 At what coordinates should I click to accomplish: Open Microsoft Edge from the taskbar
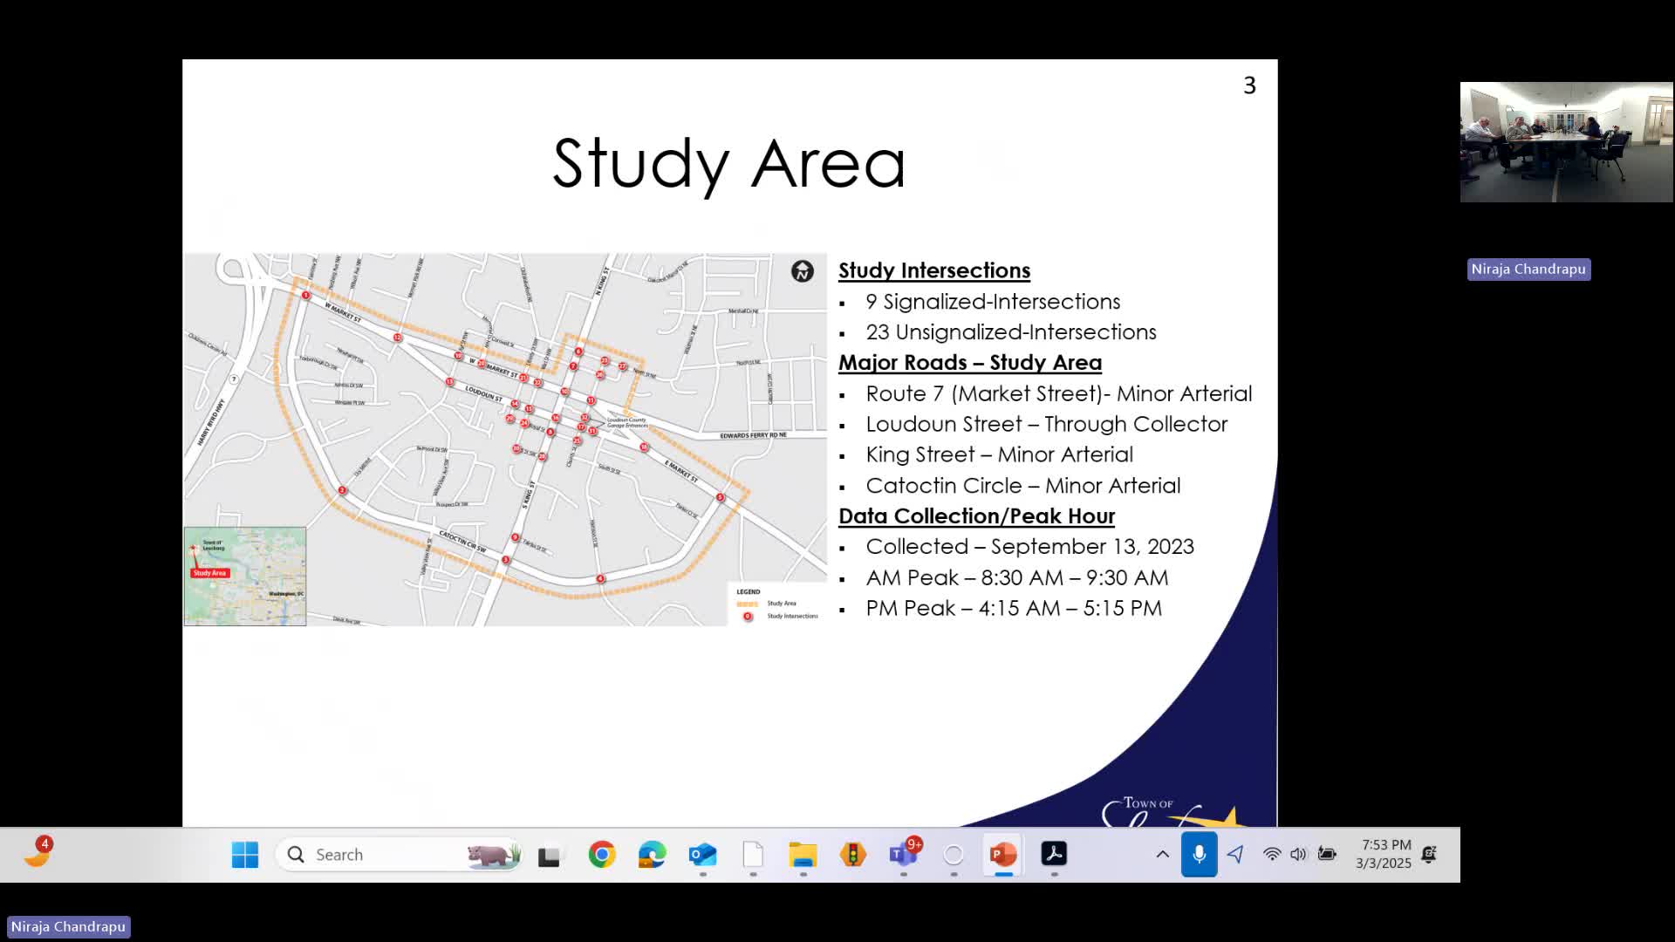tap(652, 855)
